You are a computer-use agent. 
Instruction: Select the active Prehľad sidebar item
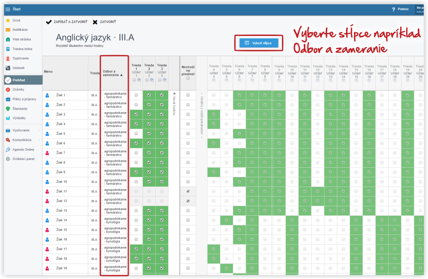[23, 80]
